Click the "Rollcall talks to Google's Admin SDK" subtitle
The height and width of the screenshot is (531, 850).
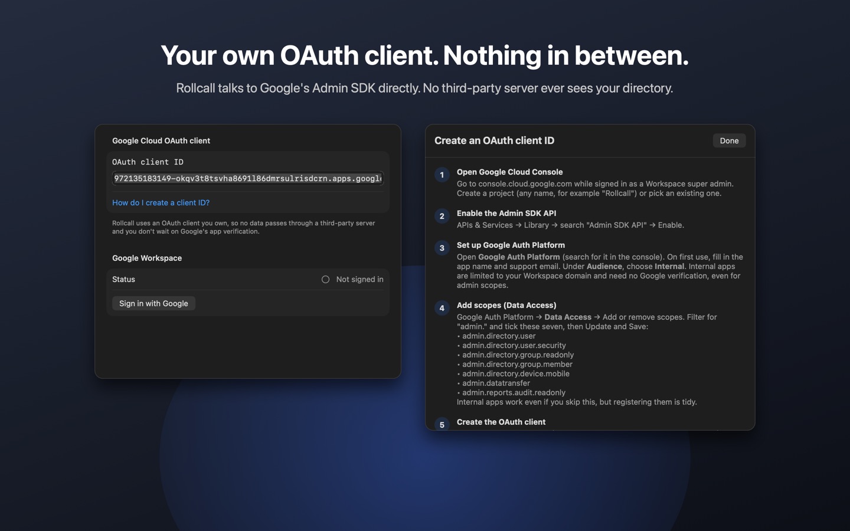tap(424, 88)
